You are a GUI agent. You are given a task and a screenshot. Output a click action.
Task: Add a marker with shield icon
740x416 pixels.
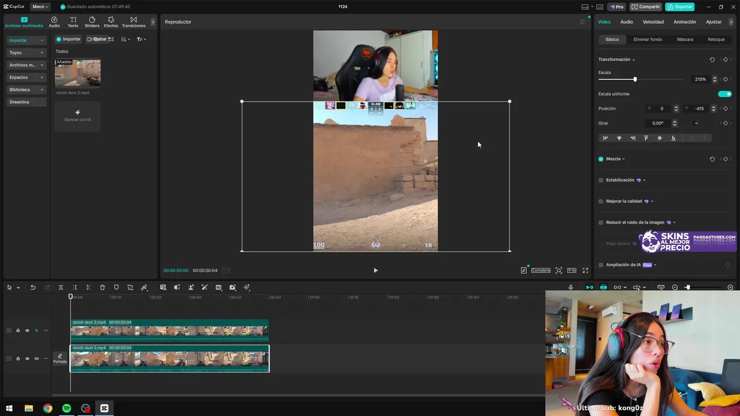click(x=116, y=287)
